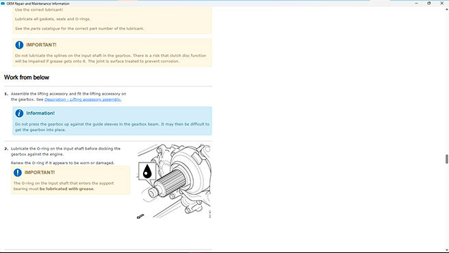Close the OEM Repair and Maintenance window
Viewport: 449px width, 253px height.
[442, 3]
